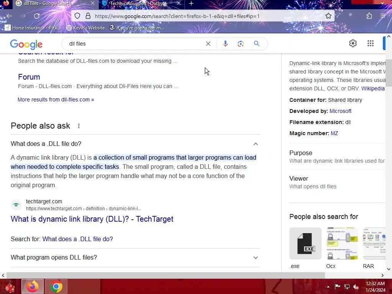
Task: Bookmark this page with the star icon
Action: 328,16
